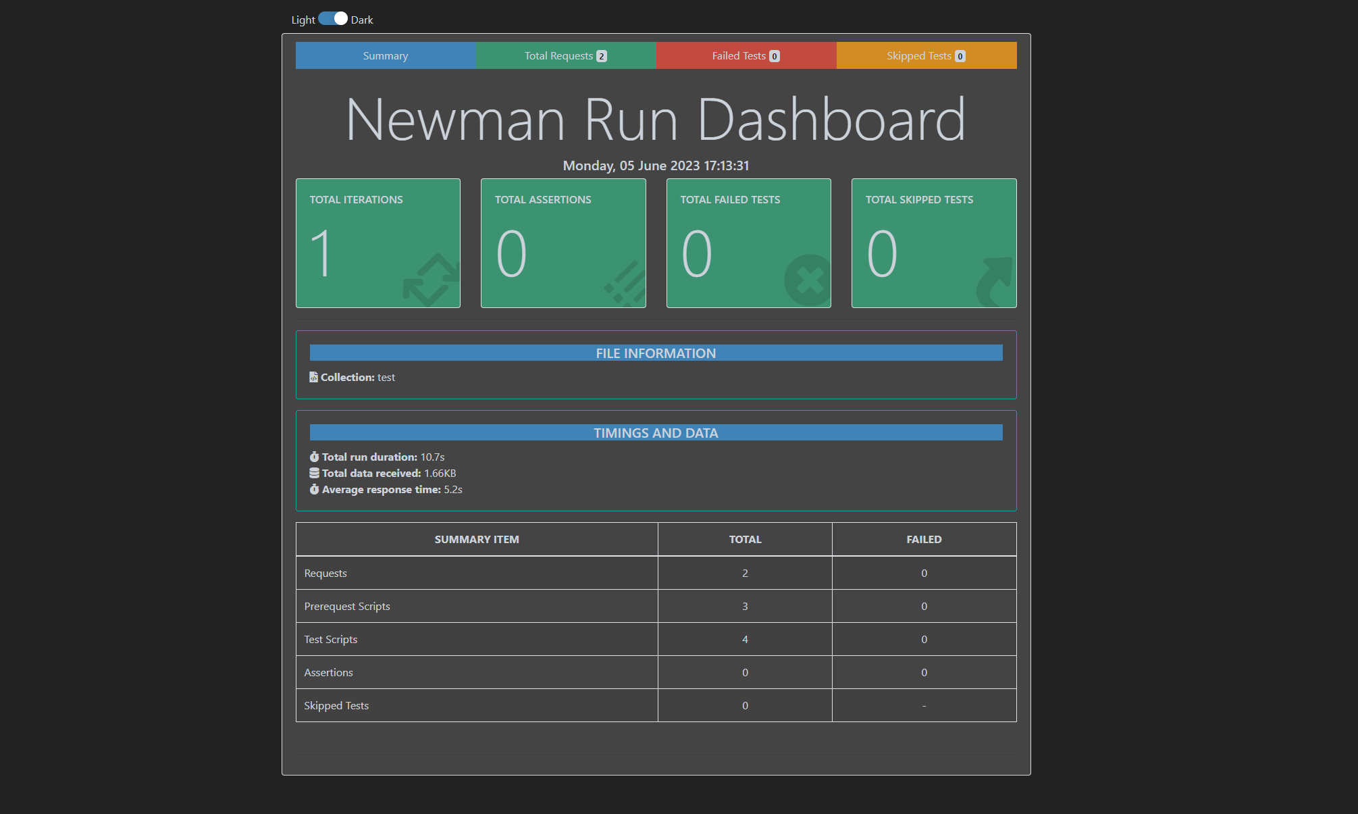Select the Prerequest Scripts table row
Screen dimensions: 1358x814
[x=476, y=606]
